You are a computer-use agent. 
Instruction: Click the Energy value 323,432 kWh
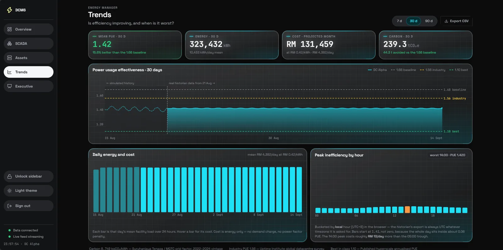pos(210,44)
